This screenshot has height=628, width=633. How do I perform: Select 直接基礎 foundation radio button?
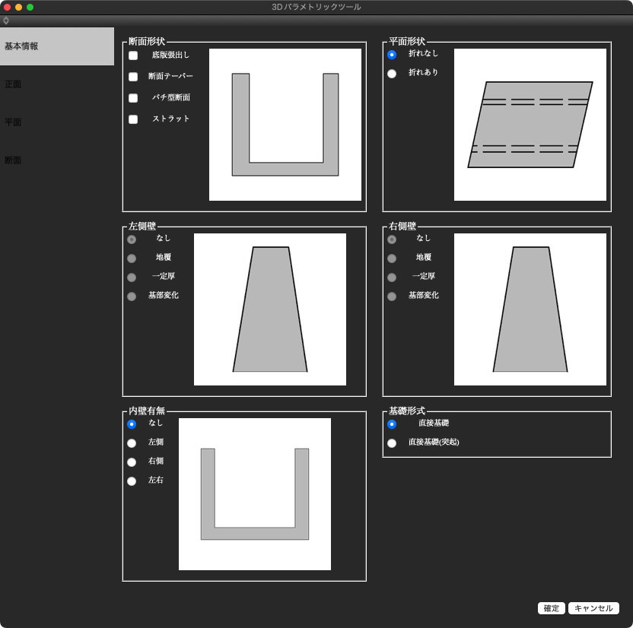pos(392,424)
